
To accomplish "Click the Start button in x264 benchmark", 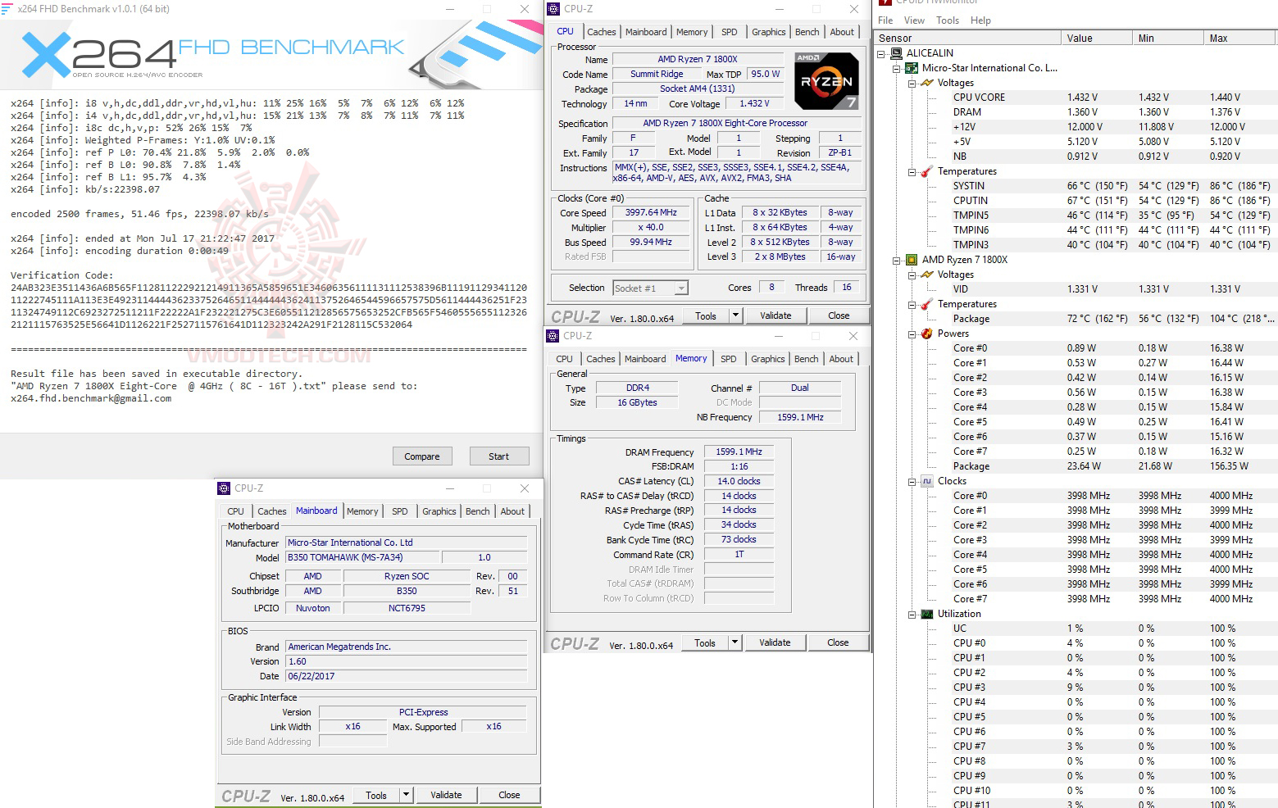I will click(x=498, y=456).
